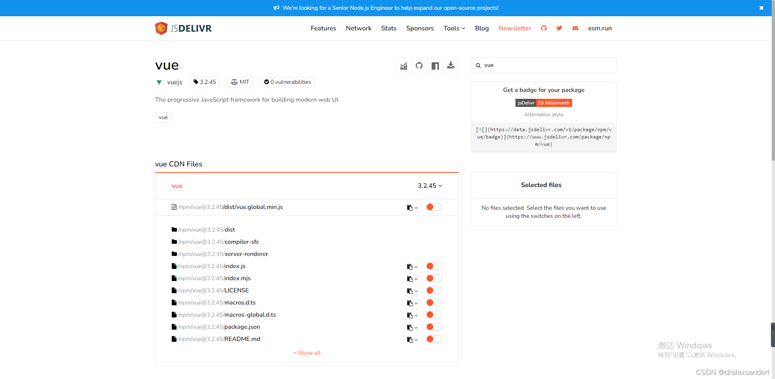The image size is (775, 379).
Task: Toggle selection of index.mjs
Action: [x=434, y=278]
